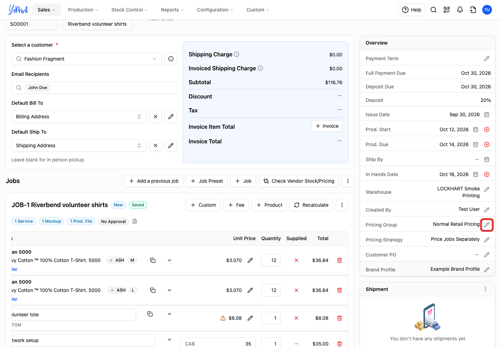
Task: Edit the Billing Address with pencil icon
Action: click(x=171, y=117)
